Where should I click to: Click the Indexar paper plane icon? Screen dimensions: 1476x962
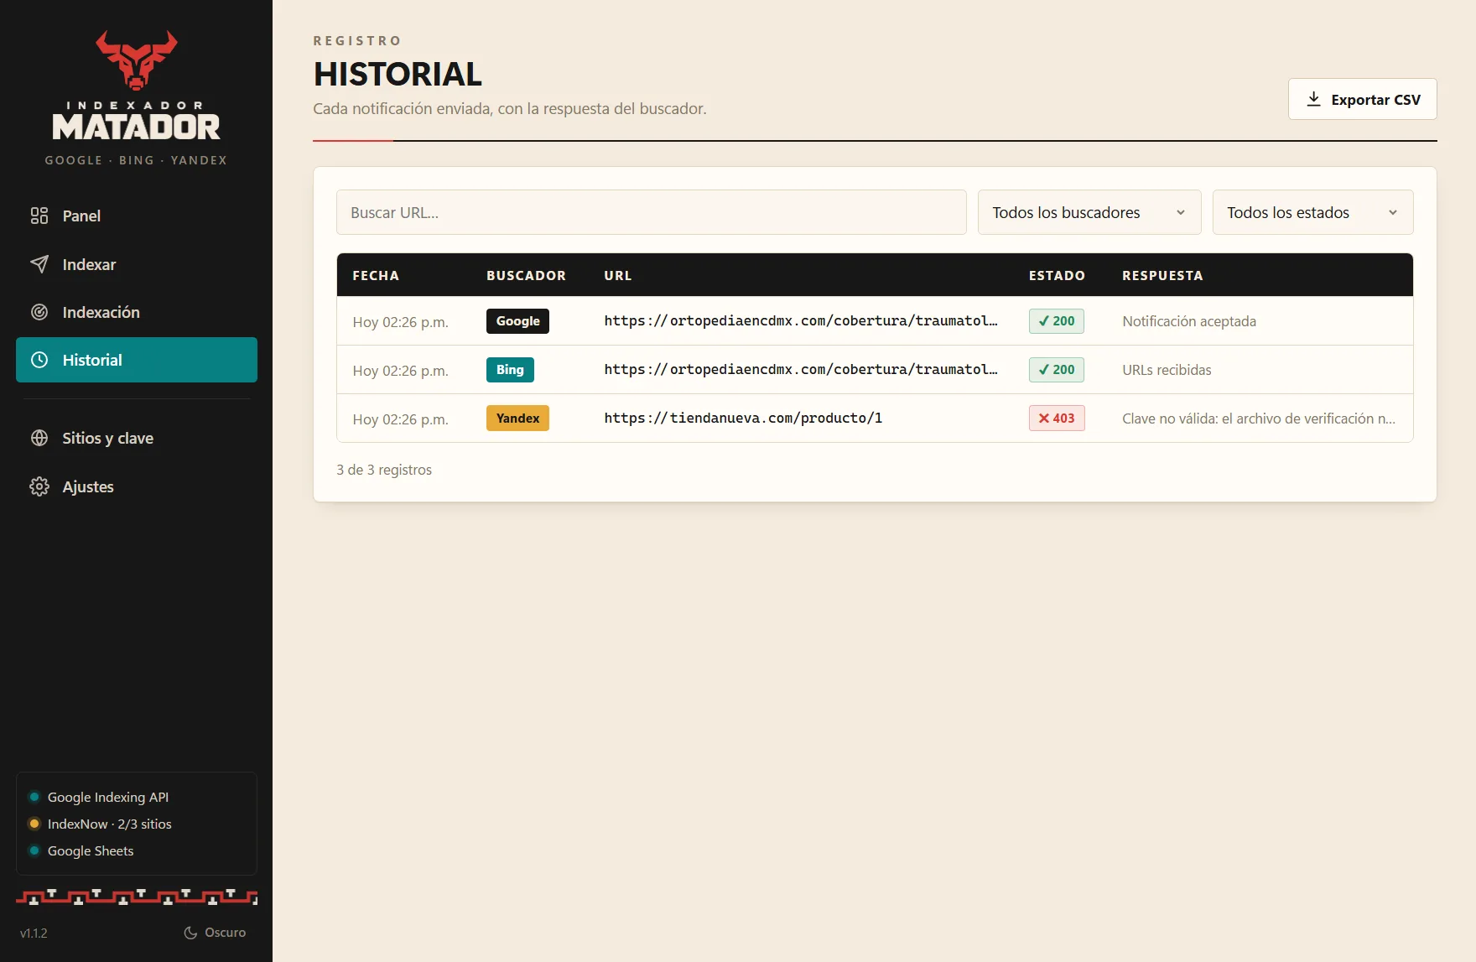pos(39,264)
